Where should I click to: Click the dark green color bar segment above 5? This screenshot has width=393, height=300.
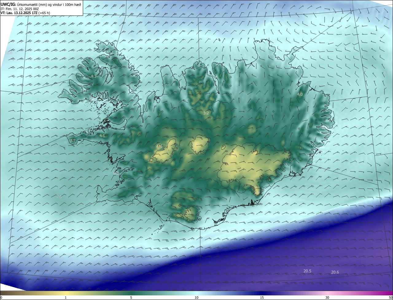point(131,293)
